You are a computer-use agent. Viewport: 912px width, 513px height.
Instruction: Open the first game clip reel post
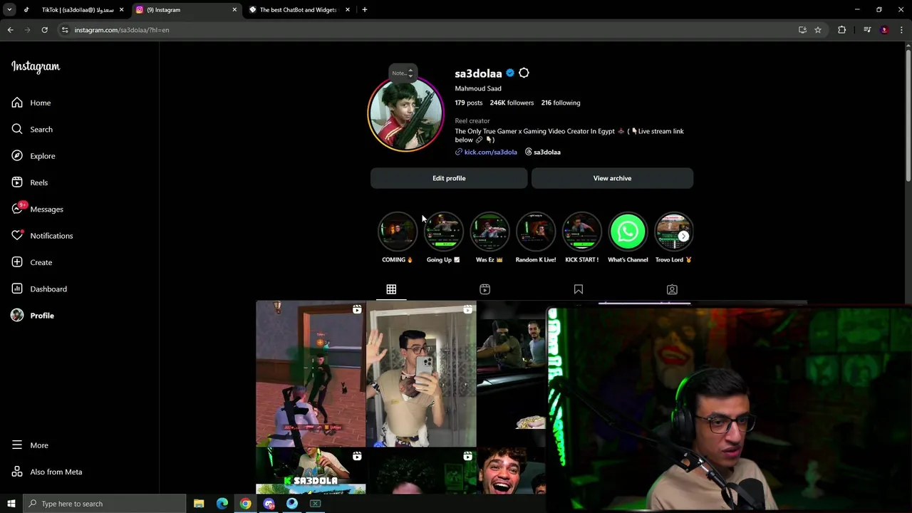(x=311, y=374)
